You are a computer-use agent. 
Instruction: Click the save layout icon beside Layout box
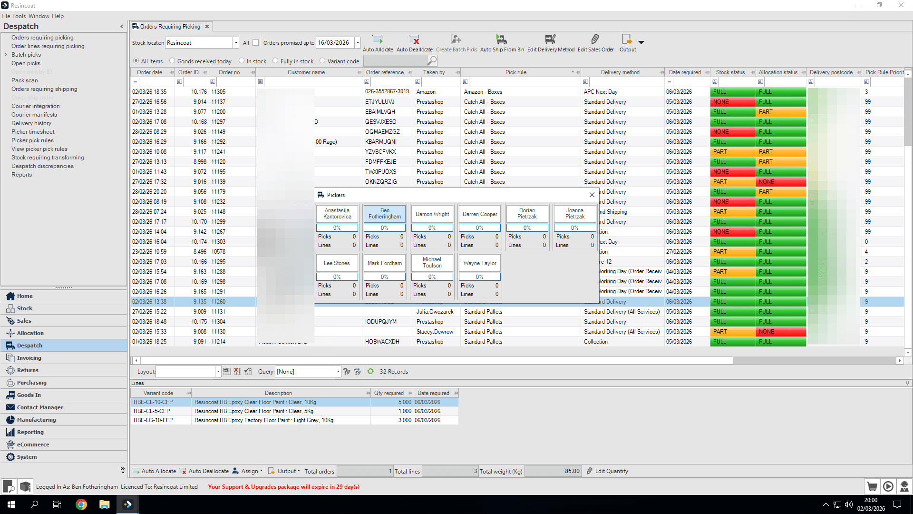(x=227, y=371)
